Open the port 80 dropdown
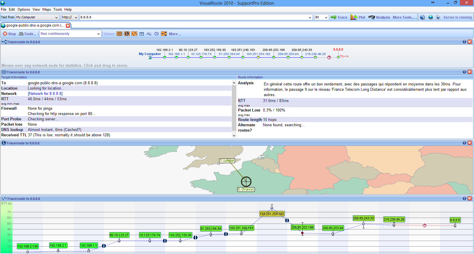This screenshot has width=474, height=254. [322, 17]
